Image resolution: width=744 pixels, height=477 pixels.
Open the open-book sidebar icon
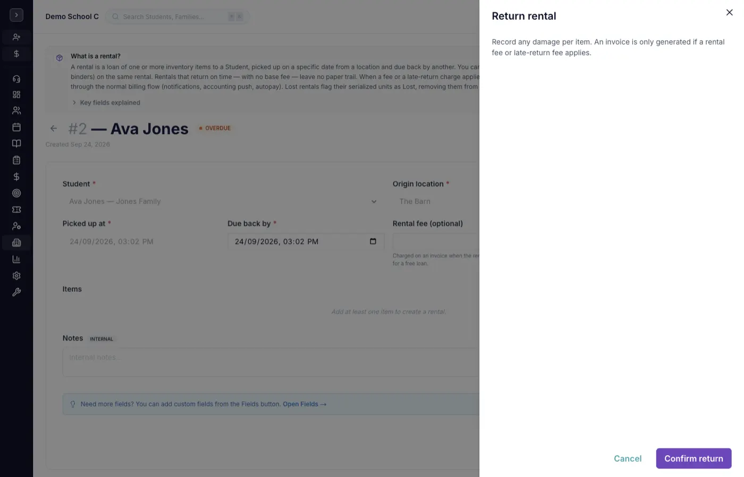[16, 143]
